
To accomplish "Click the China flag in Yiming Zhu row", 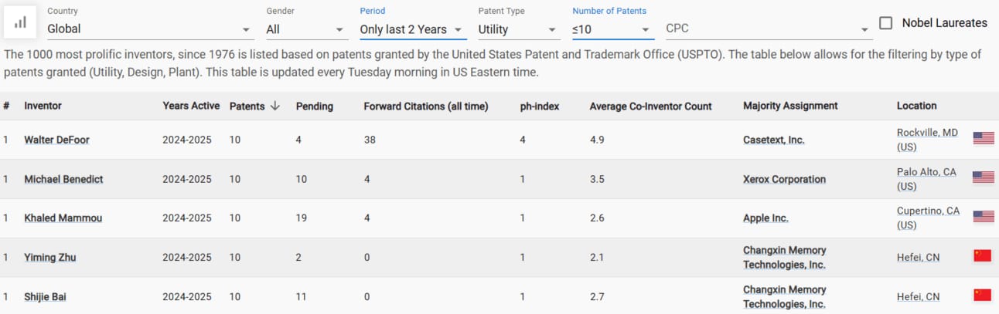I will [982, 256].
